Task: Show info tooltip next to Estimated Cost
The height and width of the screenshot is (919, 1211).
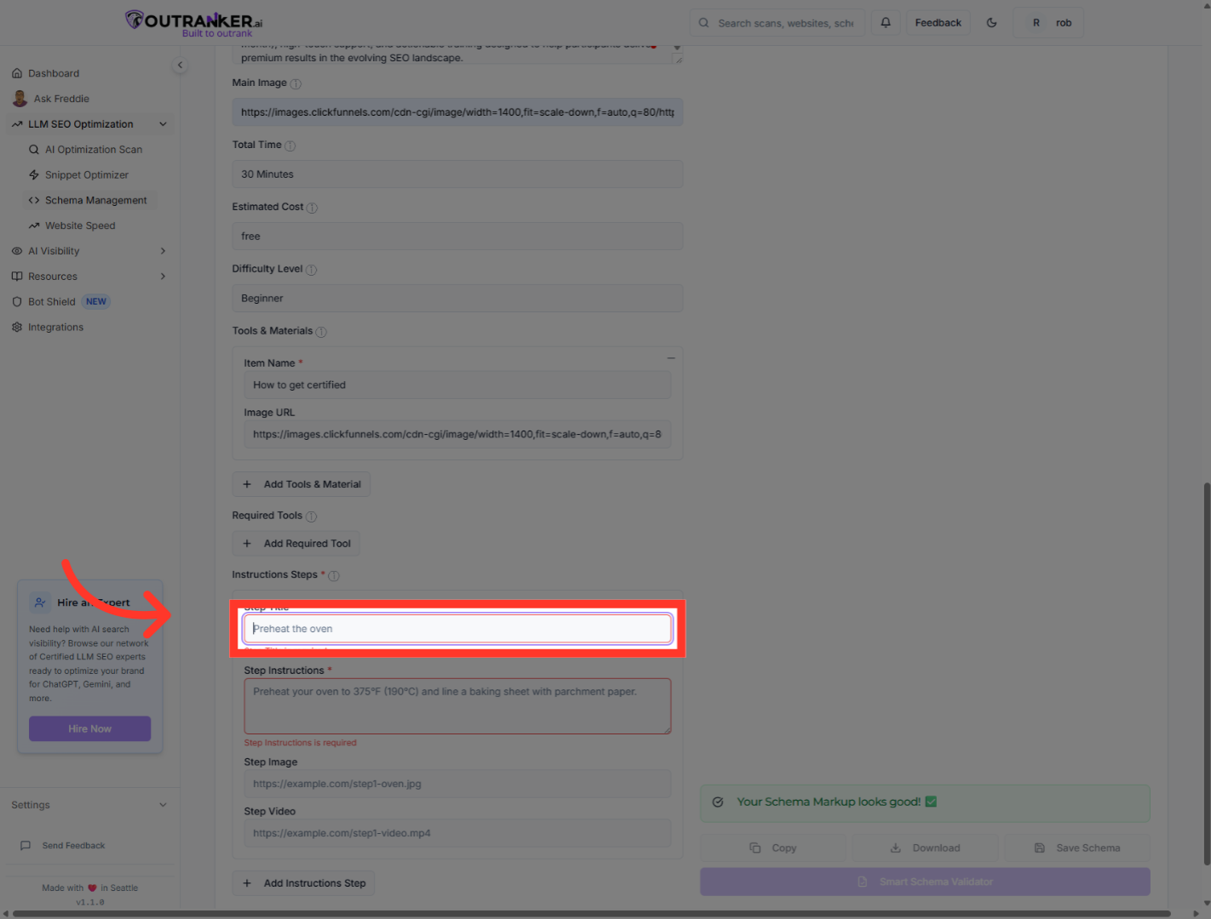Action: pyautogui.click(x=312, y=208)
